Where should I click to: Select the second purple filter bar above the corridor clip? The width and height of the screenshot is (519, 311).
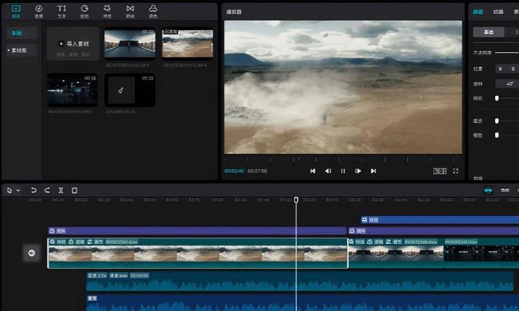coord(434,230)
